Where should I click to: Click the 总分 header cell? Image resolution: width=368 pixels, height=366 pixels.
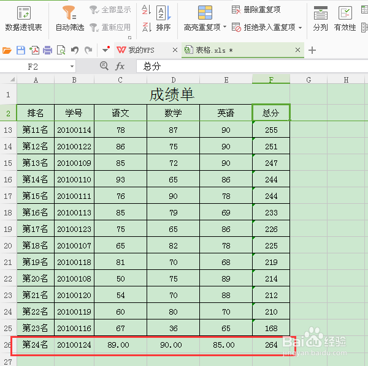pos(271,113)
